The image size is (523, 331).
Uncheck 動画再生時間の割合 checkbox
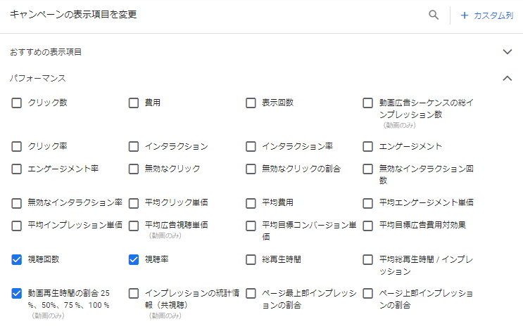17,293
